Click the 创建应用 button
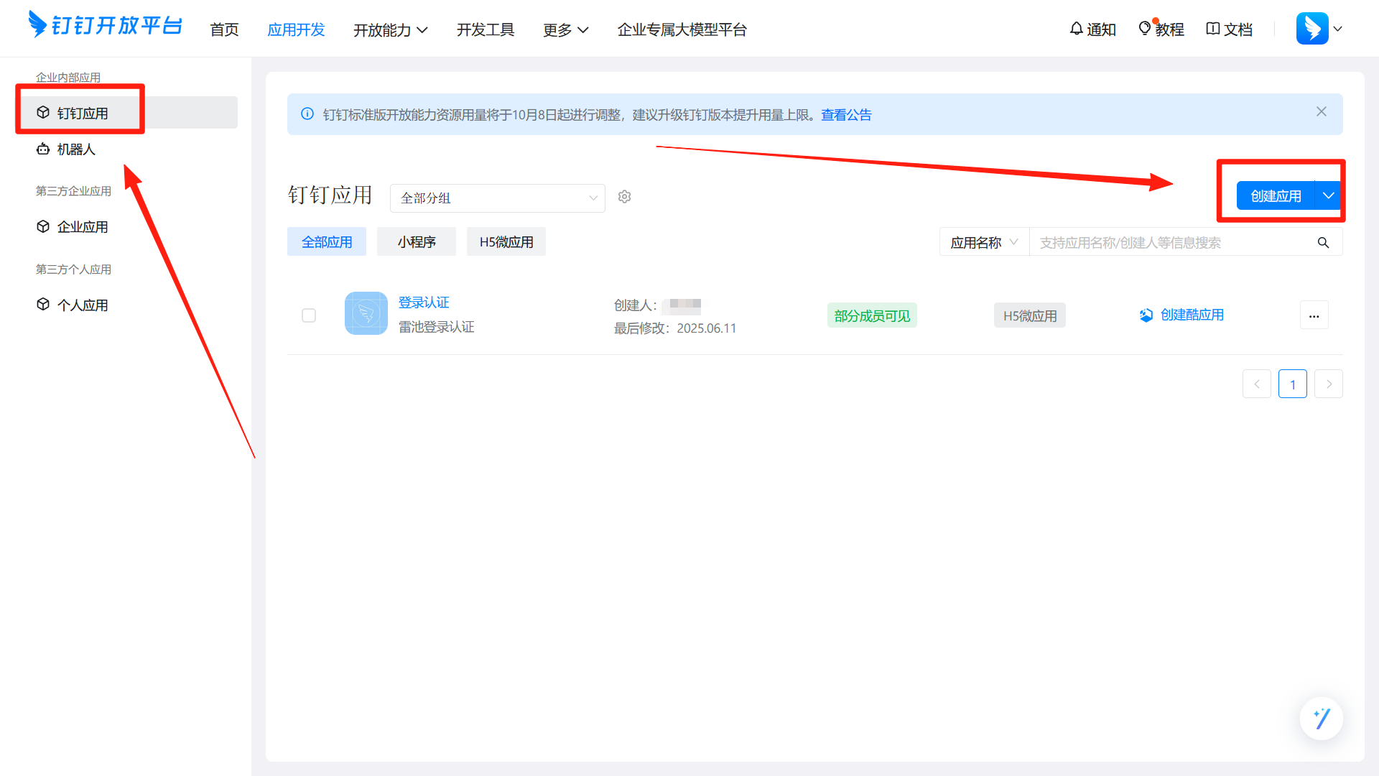Screen dimensions: 1379x776 click(x=1276, y=195)
